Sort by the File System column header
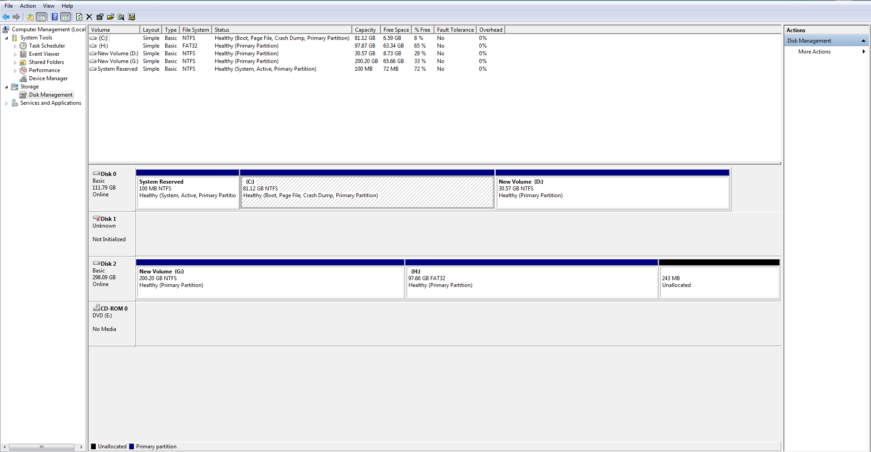The image size is (871, 452). coord(196,30)
